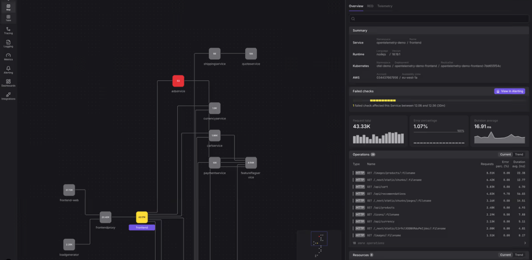Switch to the RED tab
The width and height of the screenshot is (532, 260).
[370, 6]
